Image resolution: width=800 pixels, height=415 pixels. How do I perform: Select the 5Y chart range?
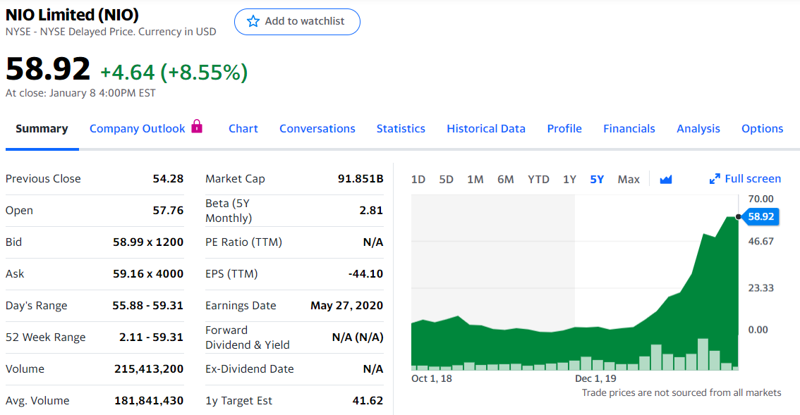(x=597, y=180)
